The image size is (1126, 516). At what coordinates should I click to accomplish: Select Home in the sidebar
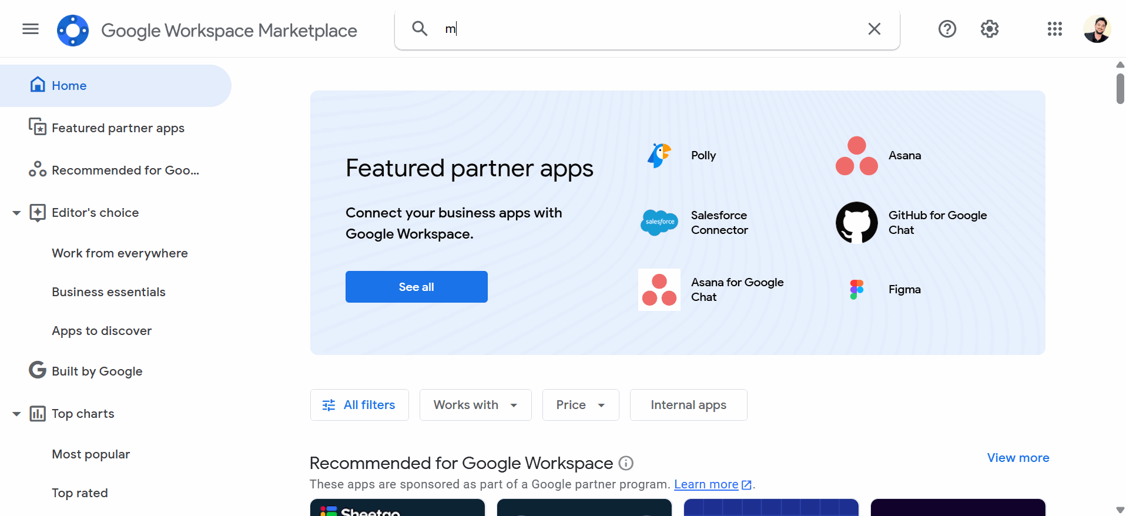(116, 86)
